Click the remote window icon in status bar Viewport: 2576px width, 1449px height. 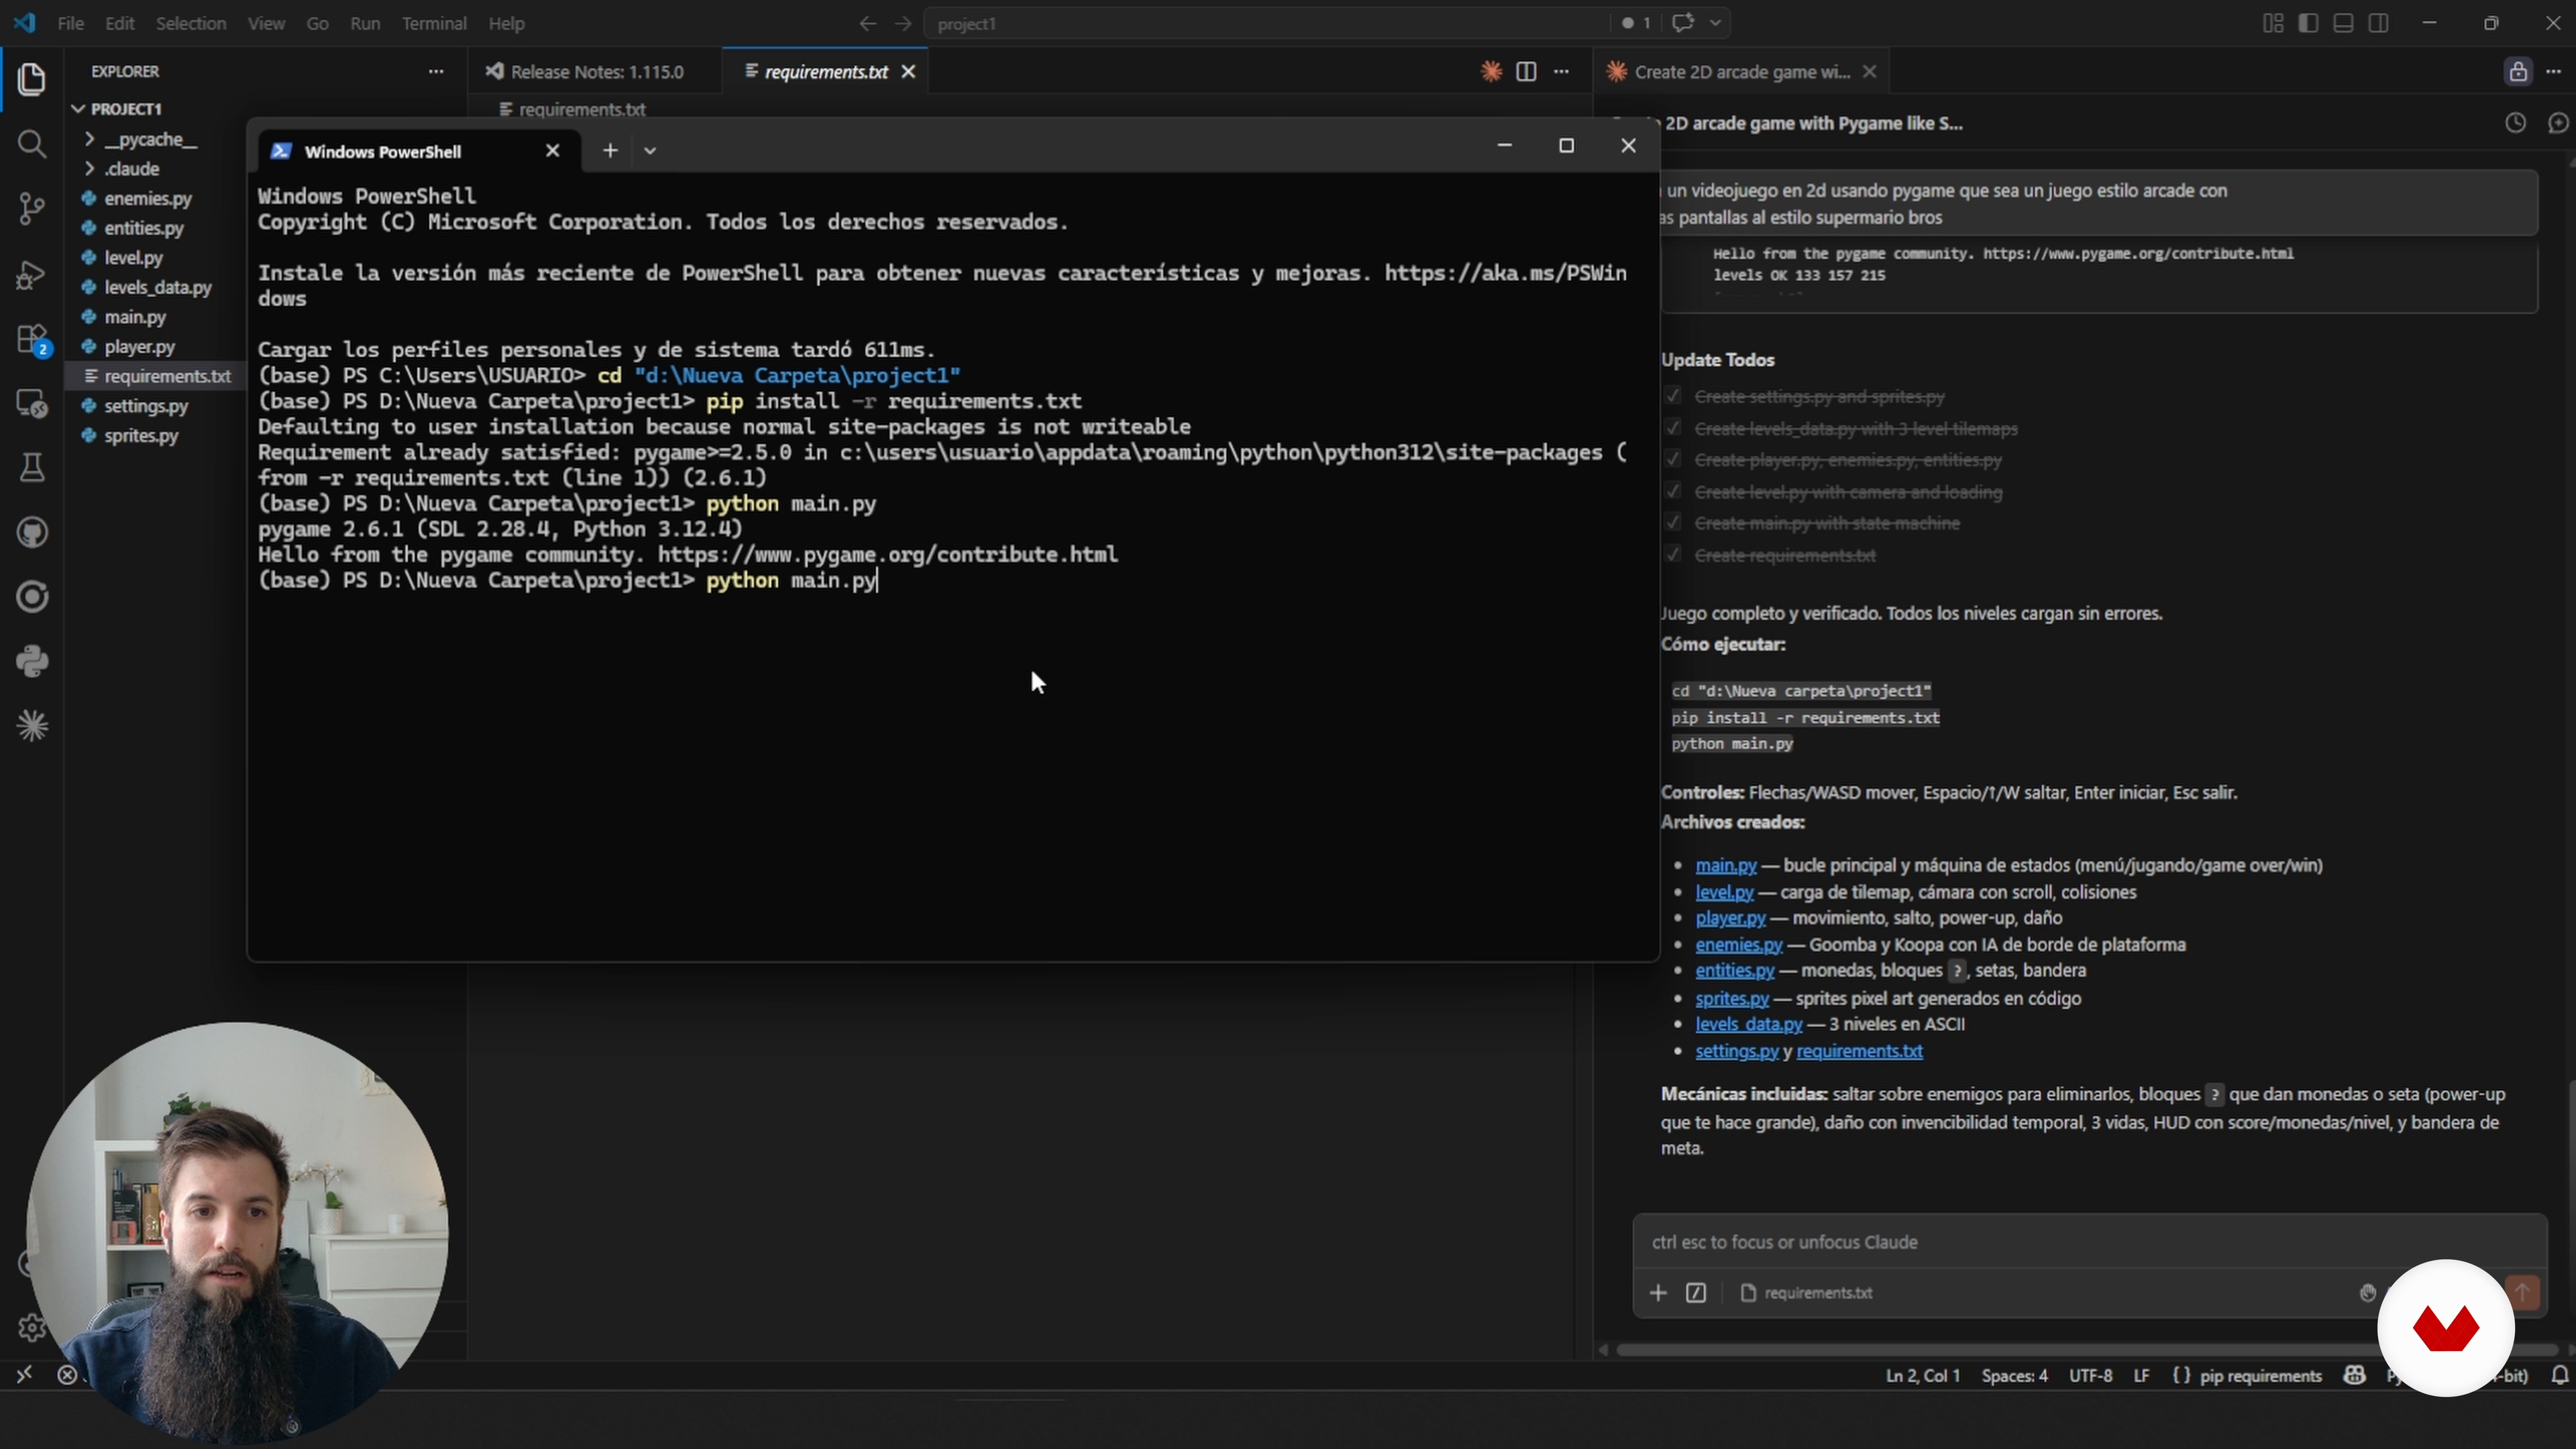[x=24, y=1376]
